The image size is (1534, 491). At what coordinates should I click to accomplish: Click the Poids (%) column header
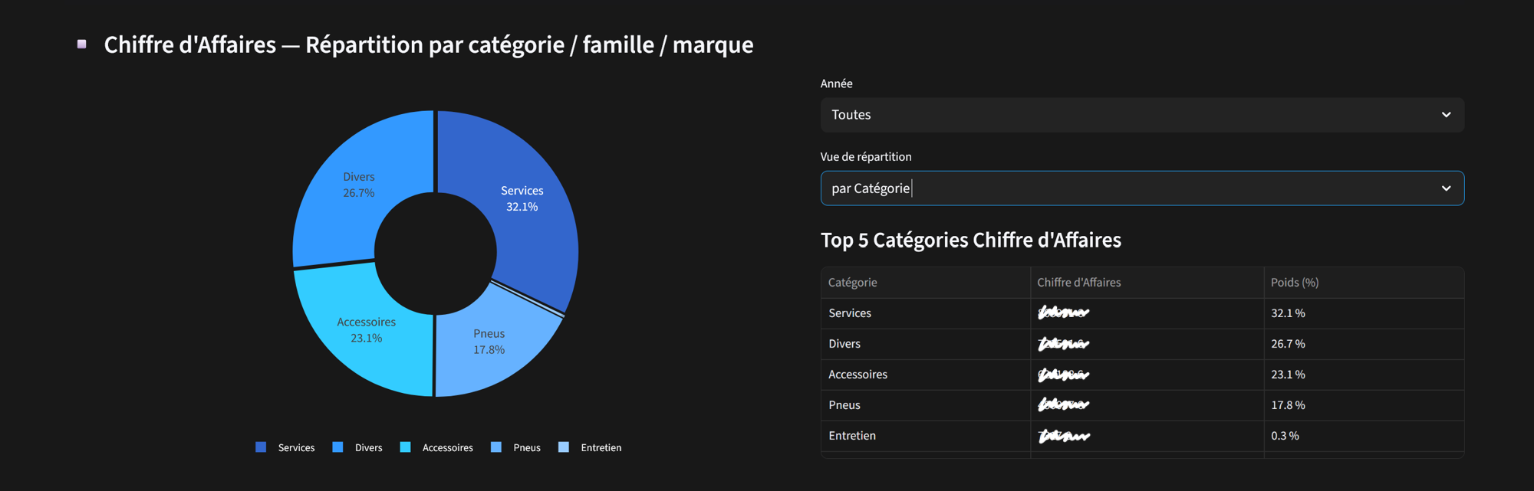[x=1295, y=283]
